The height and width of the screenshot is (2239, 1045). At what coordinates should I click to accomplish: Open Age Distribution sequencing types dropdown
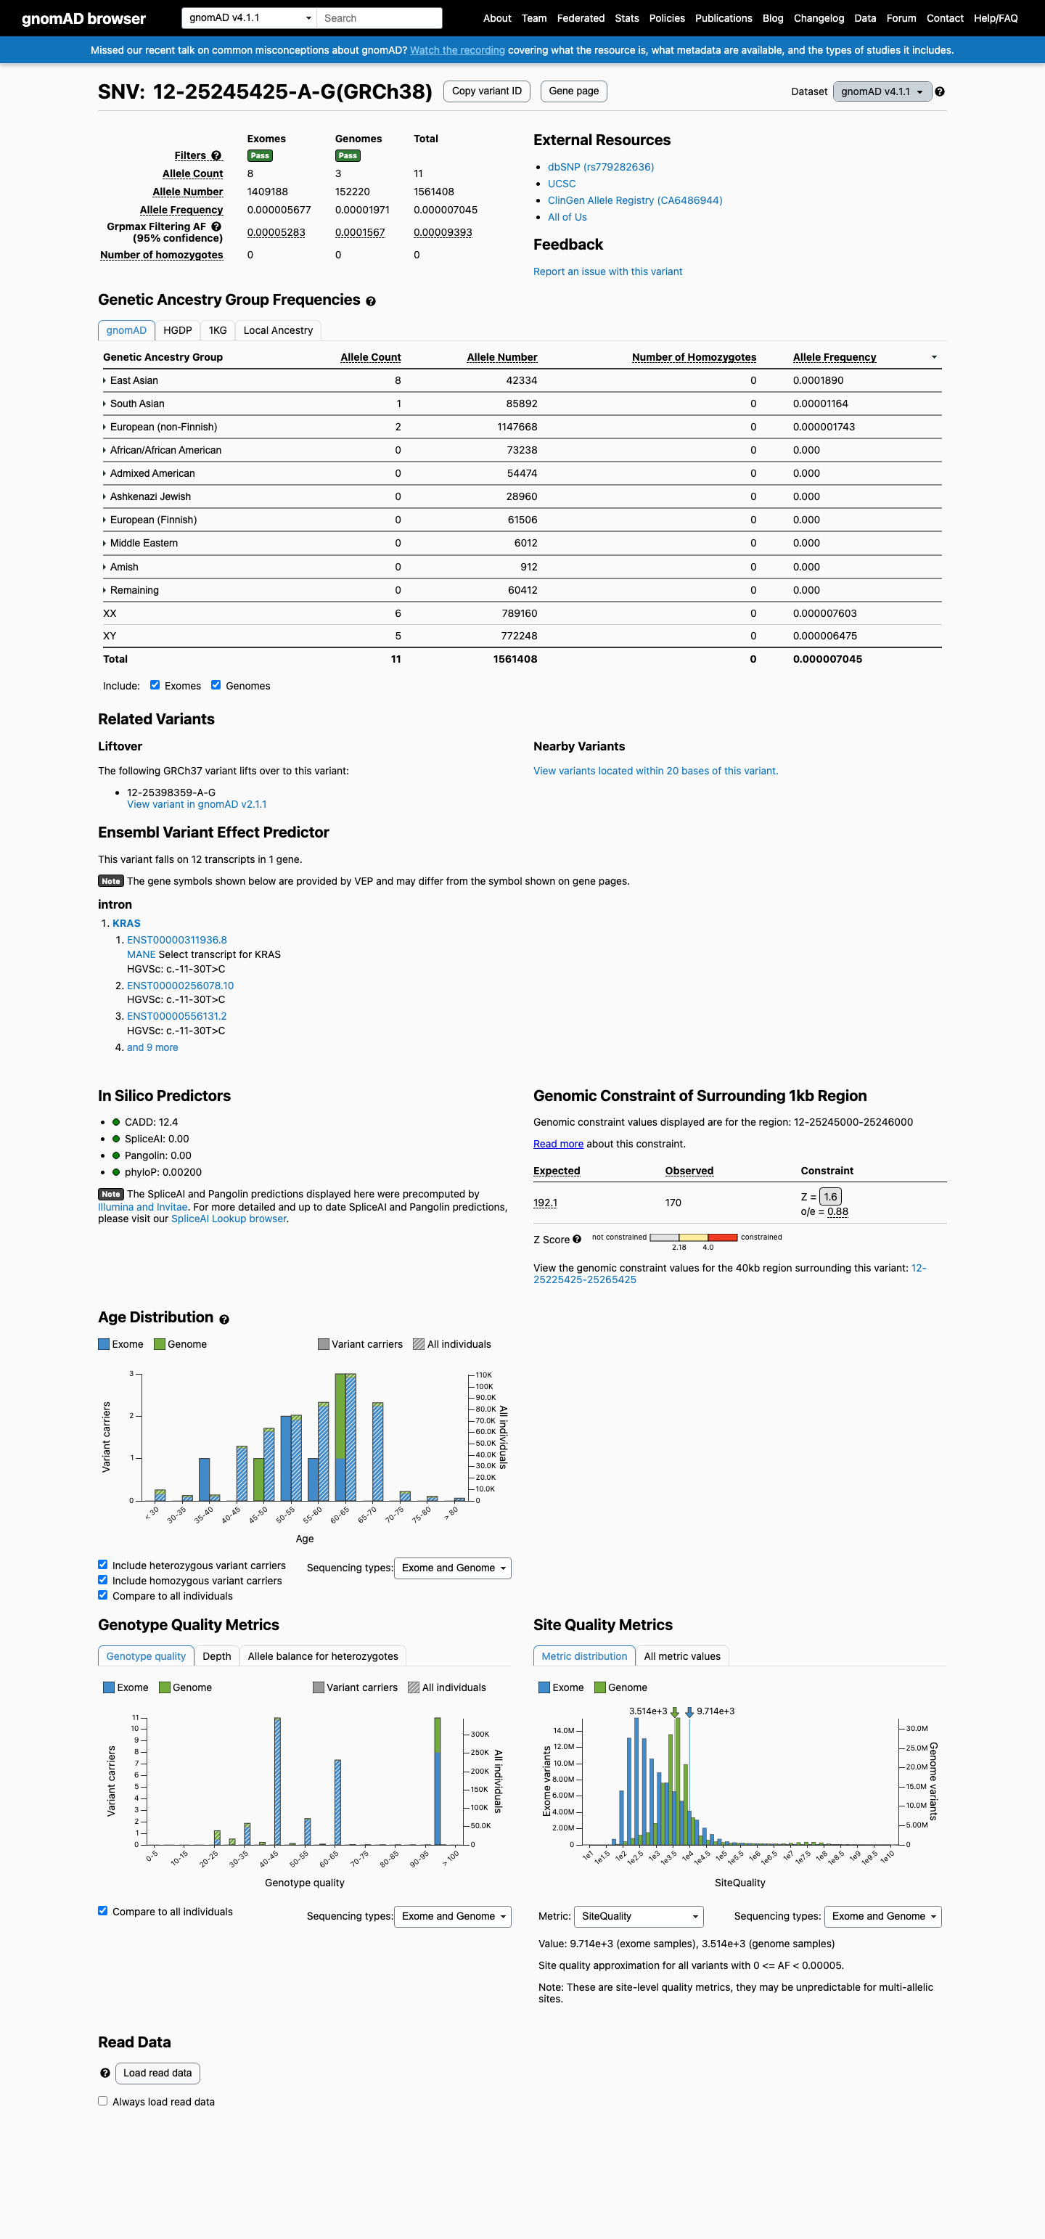452,1568
